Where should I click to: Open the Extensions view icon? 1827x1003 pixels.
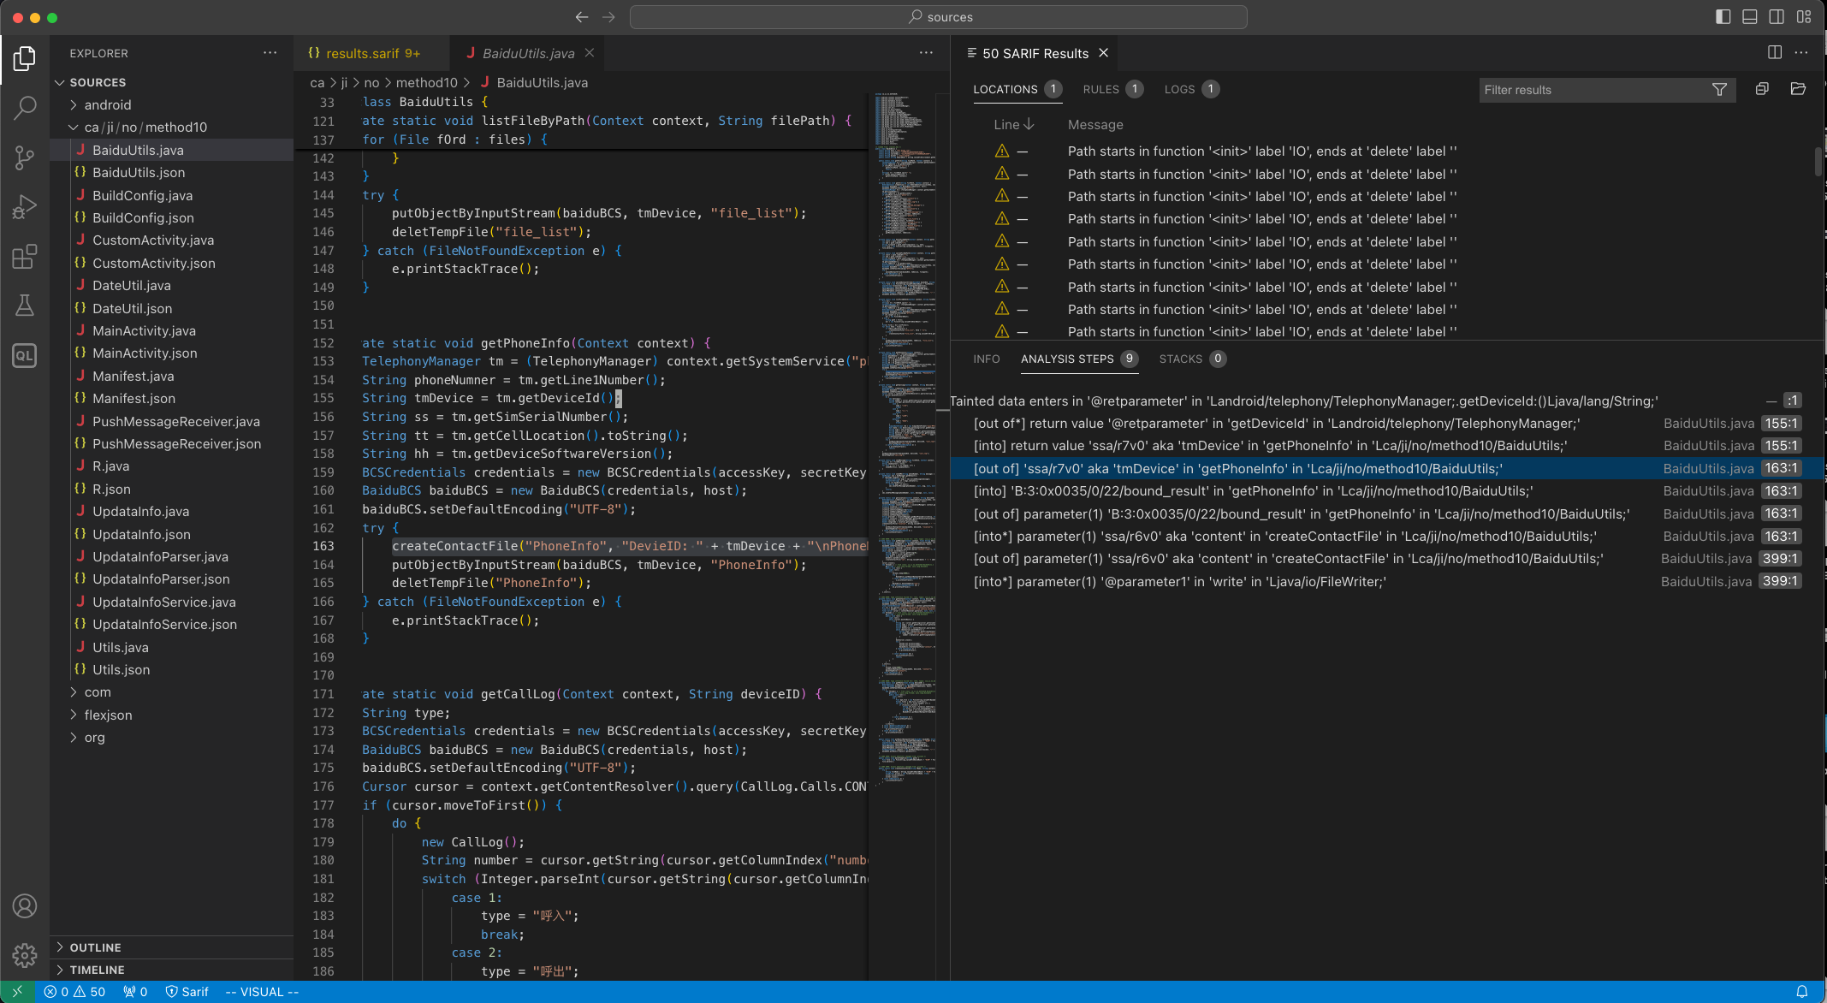(25, 257)
